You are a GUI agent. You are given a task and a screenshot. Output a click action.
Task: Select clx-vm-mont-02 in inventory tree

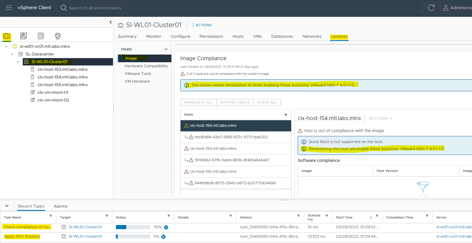pyautogui.click(x=53, y=100)
